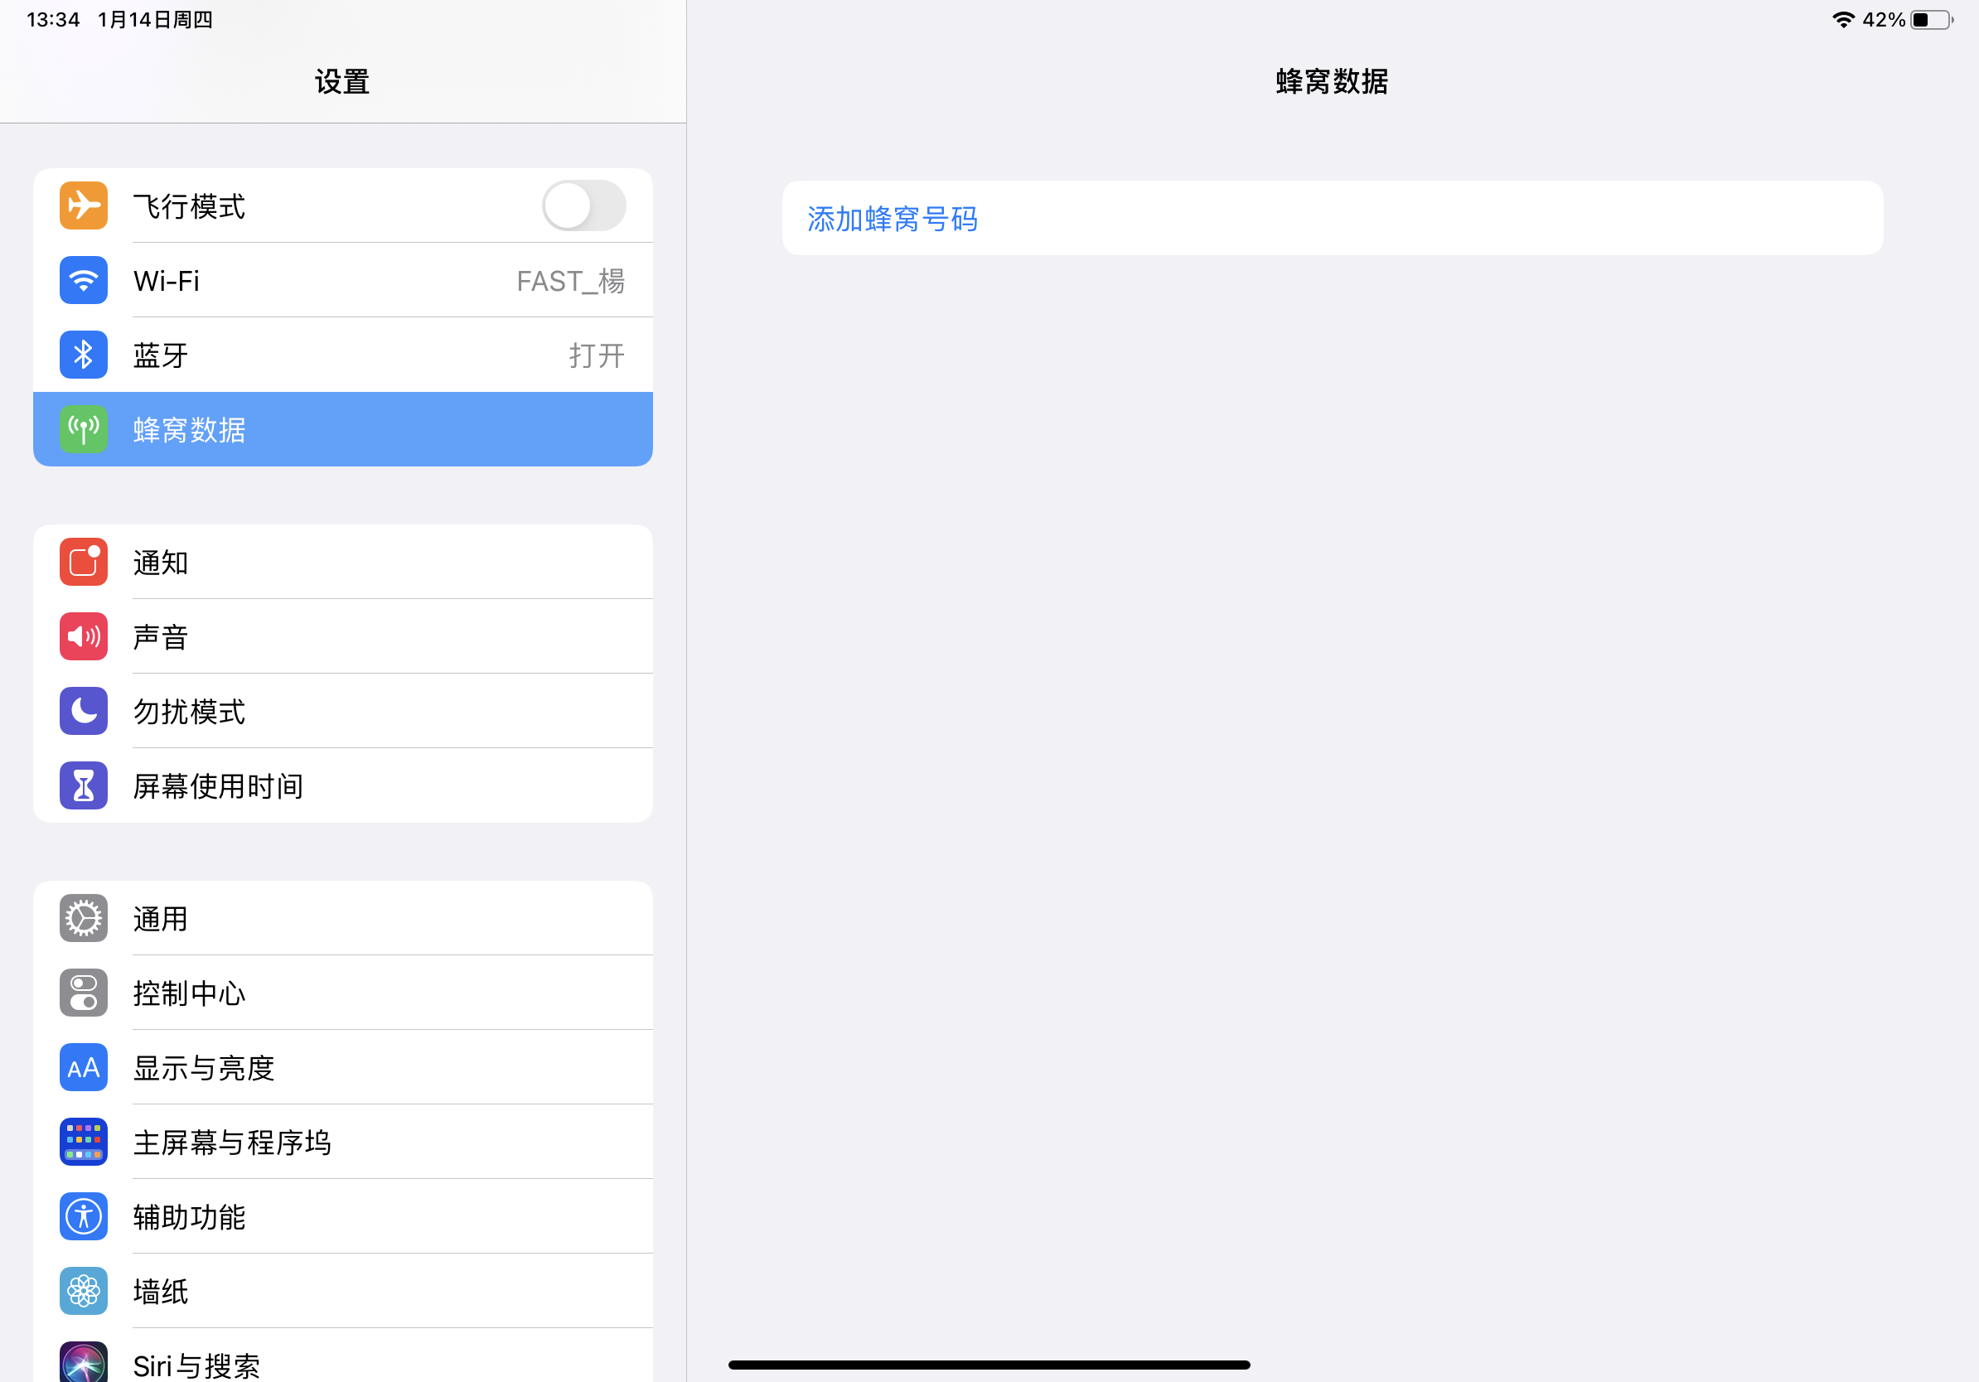Tap the Screen Time hourglass icon
This screenshot has height=1382, width=1979.
click(x=84, y=785)
